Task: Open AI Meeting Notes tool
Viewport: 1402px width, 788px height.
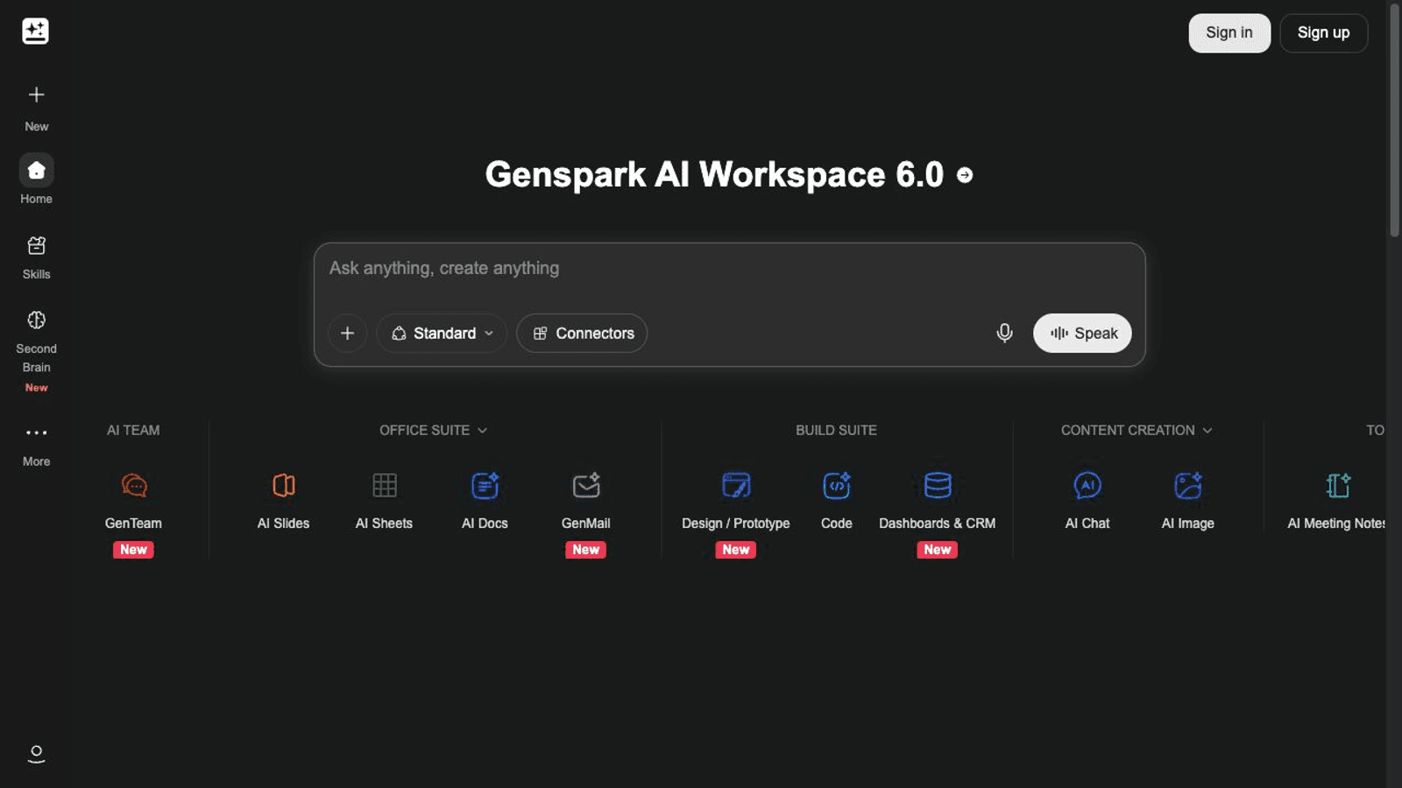Action: click(x=1337, y=502)
